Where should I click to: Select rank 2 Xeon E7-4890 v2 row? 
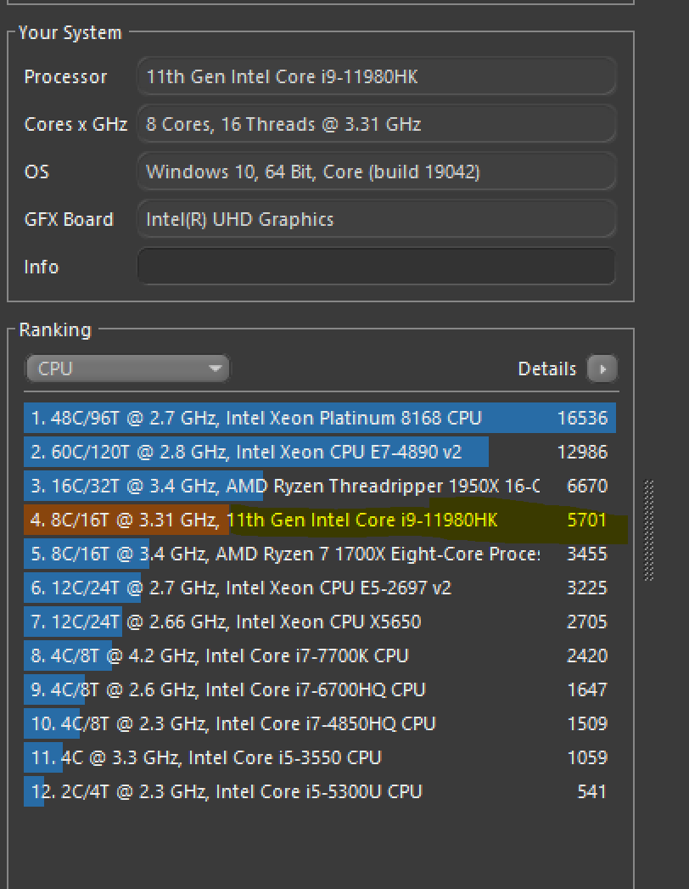coord(320,452)
